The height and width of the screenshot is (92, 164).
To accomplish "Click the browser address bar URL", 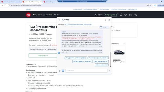I will [26, 6].
